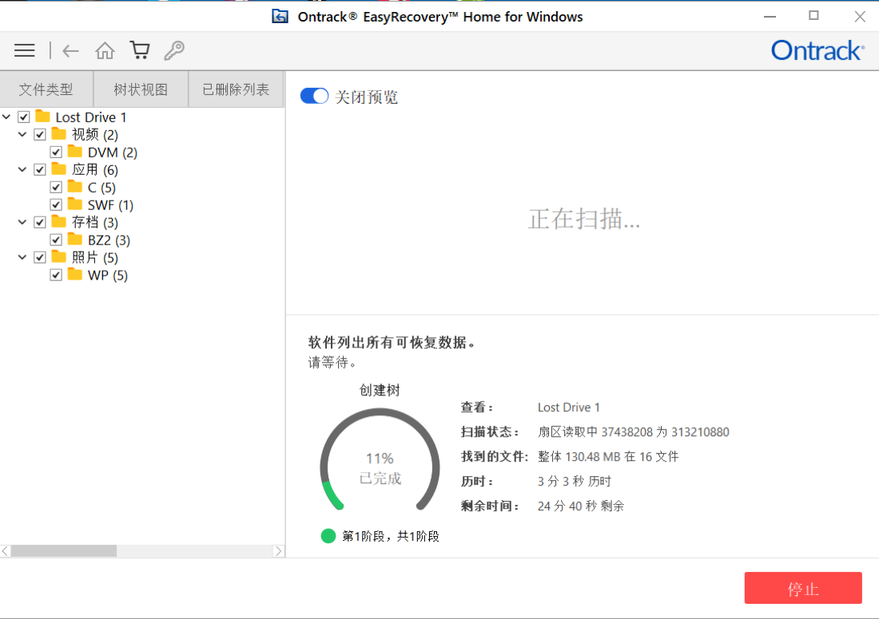Screen dimensions: 879x619
Task: Click the green stage indicator dot
Action: tap(328, 536)
